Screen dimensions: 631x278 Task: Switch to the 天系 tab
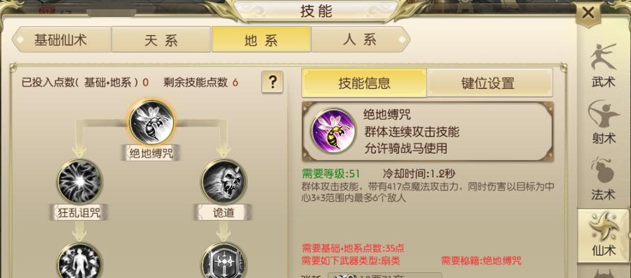point(161,40)
